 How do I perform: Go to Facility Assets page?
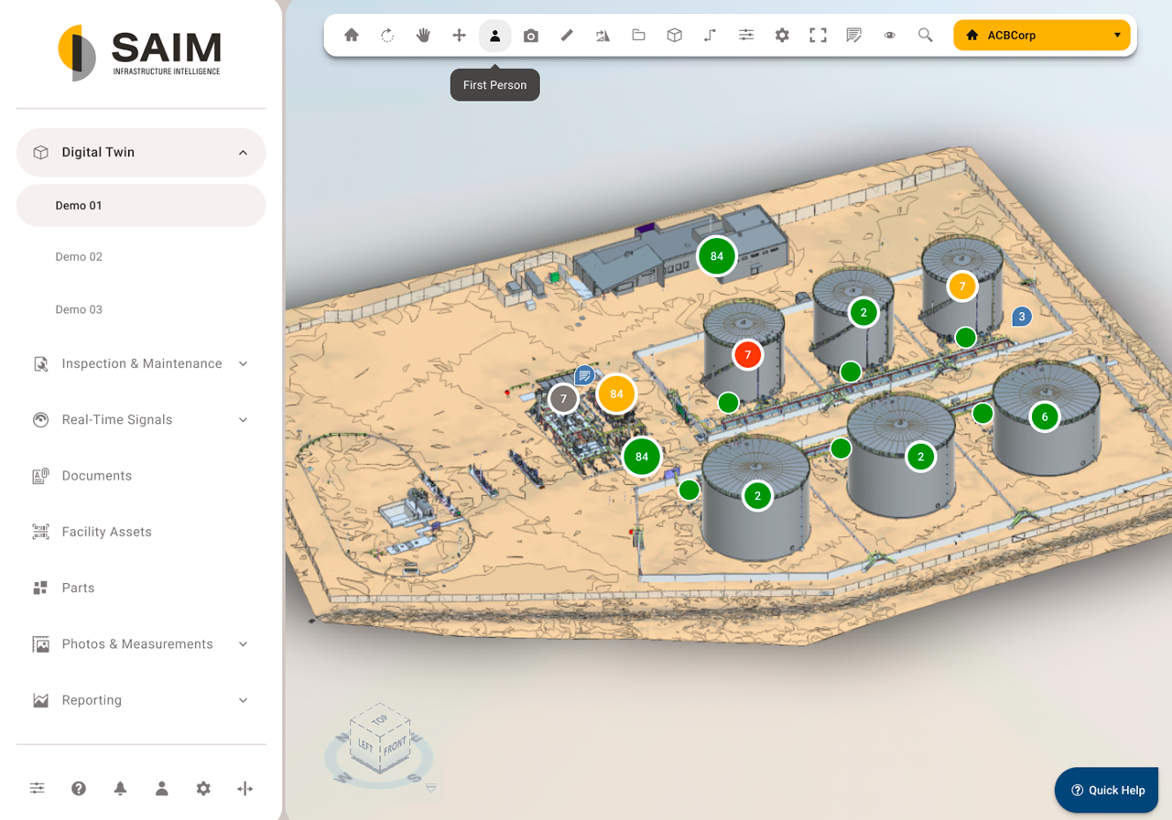pos(106,532)
